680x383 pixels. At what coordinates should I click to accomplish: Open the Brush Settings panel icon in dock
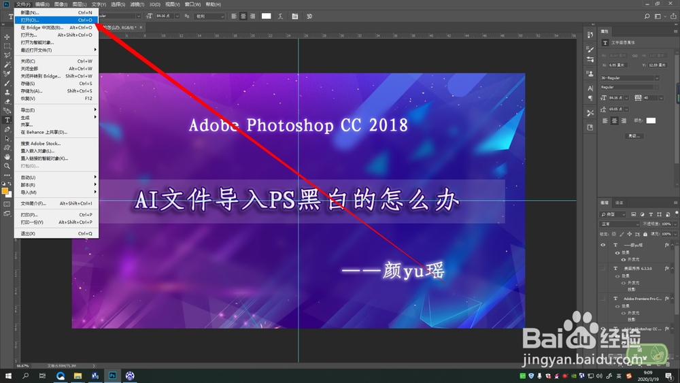[x=590, y=49]
